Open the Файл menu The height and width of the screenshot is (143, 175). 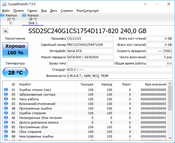pyautogui.click(x=6, y=11)
